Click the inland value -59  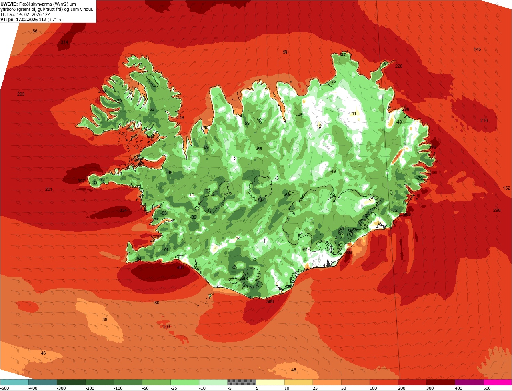(246, 123)
